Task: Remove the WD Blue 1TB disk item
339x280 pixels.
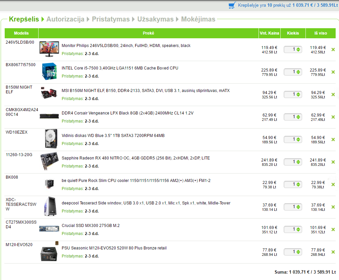Action: (333, 140)
